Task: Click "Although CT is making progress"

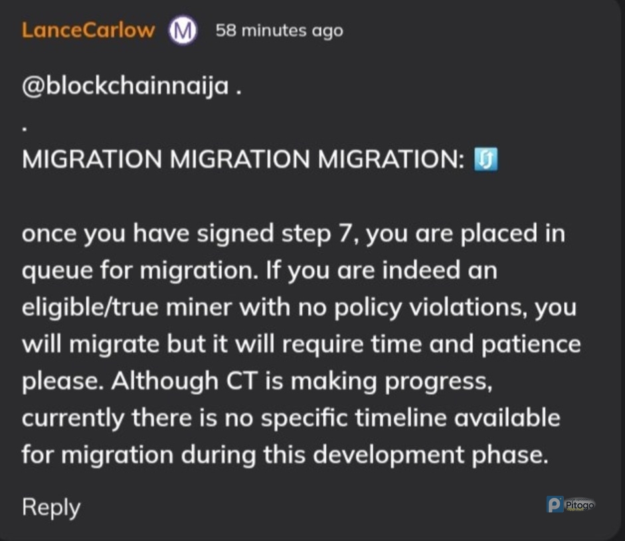Action: pos(300,381)
